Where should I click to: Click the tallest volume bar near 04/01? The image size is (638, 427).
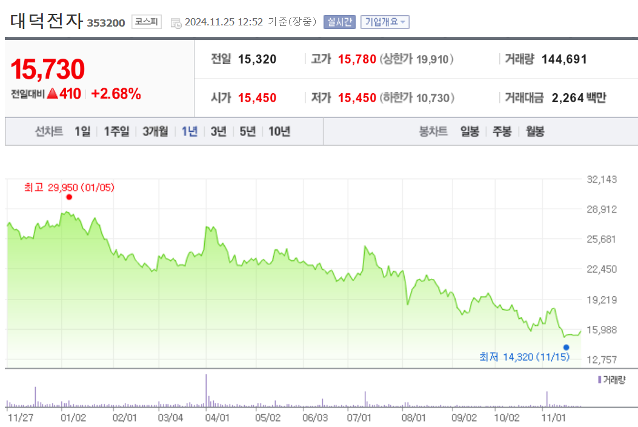[206, 391]
